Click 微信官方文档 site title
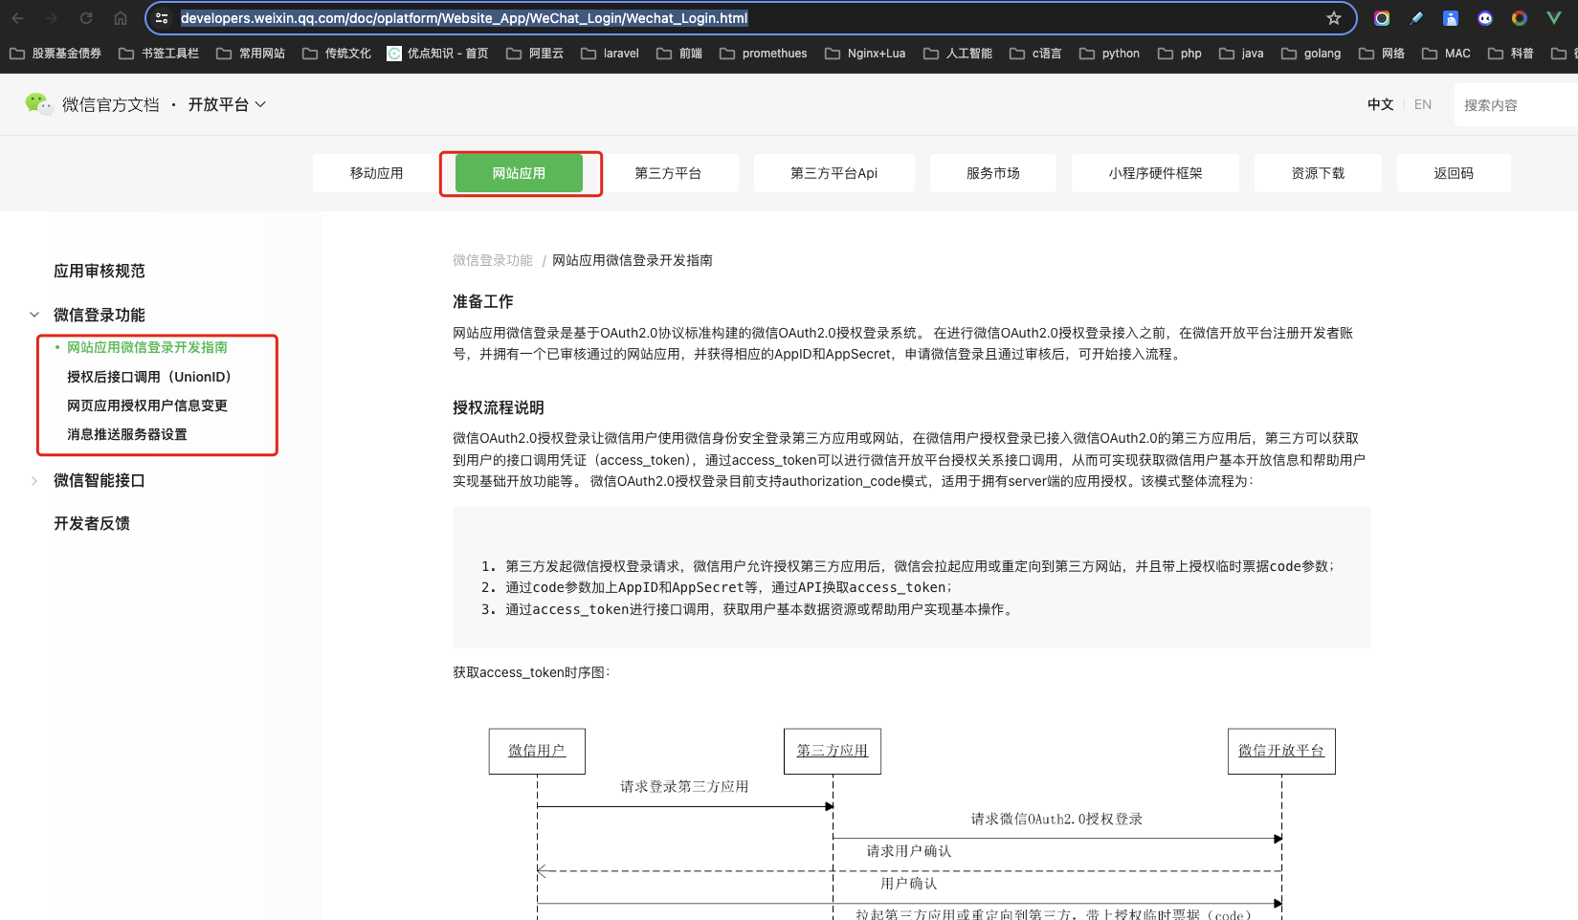1578x920 pixels. pos(111,104)
